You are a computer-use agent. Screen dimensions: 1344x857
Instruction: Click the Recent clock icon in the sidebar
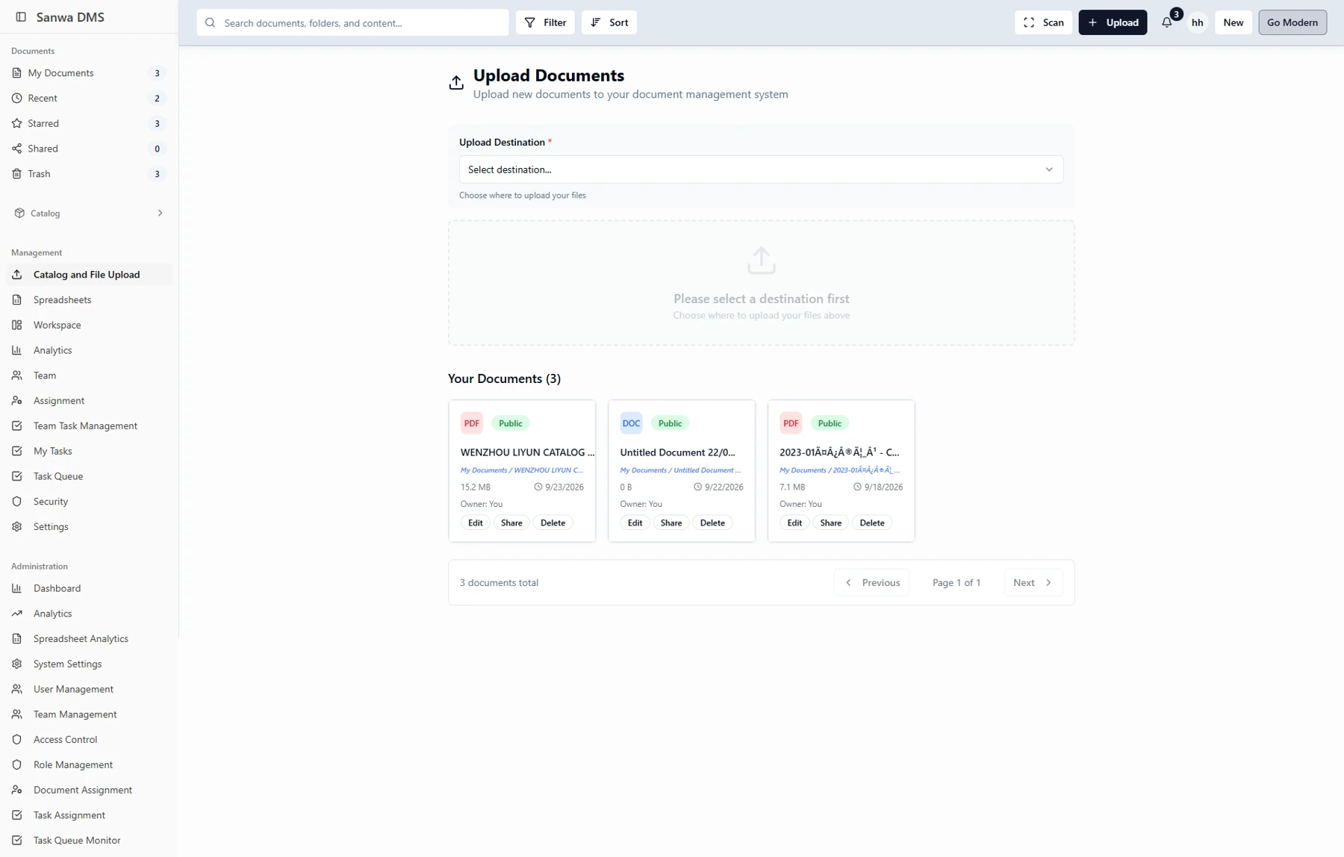point(16,98)
